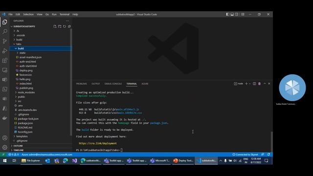Maximize the terminal panel with chevron up
The image size is (313, 176).
pyautogui.click(x=265, y=84)
